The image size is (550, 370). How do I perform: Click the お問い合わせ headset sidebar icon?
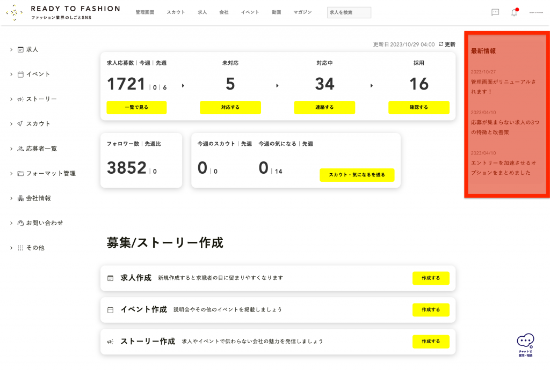[20, 223]
